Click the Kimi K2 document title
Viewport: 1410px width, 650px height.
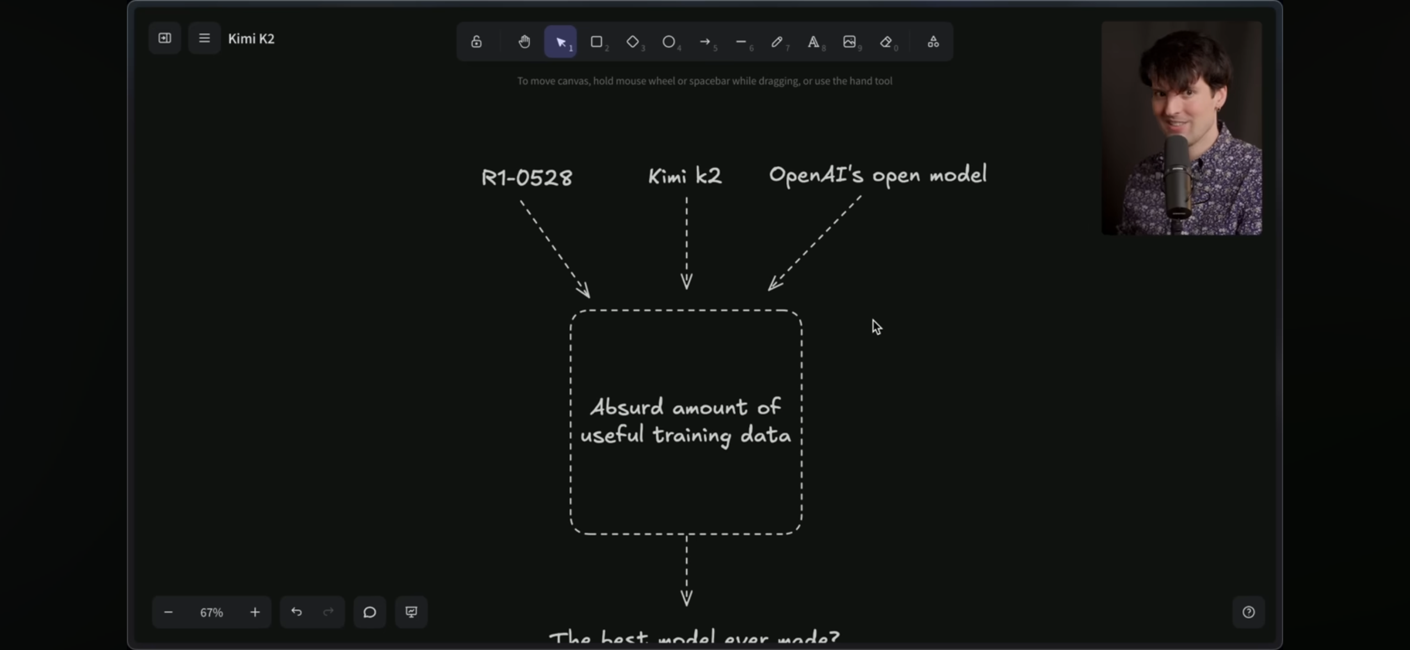coord(251,39)
